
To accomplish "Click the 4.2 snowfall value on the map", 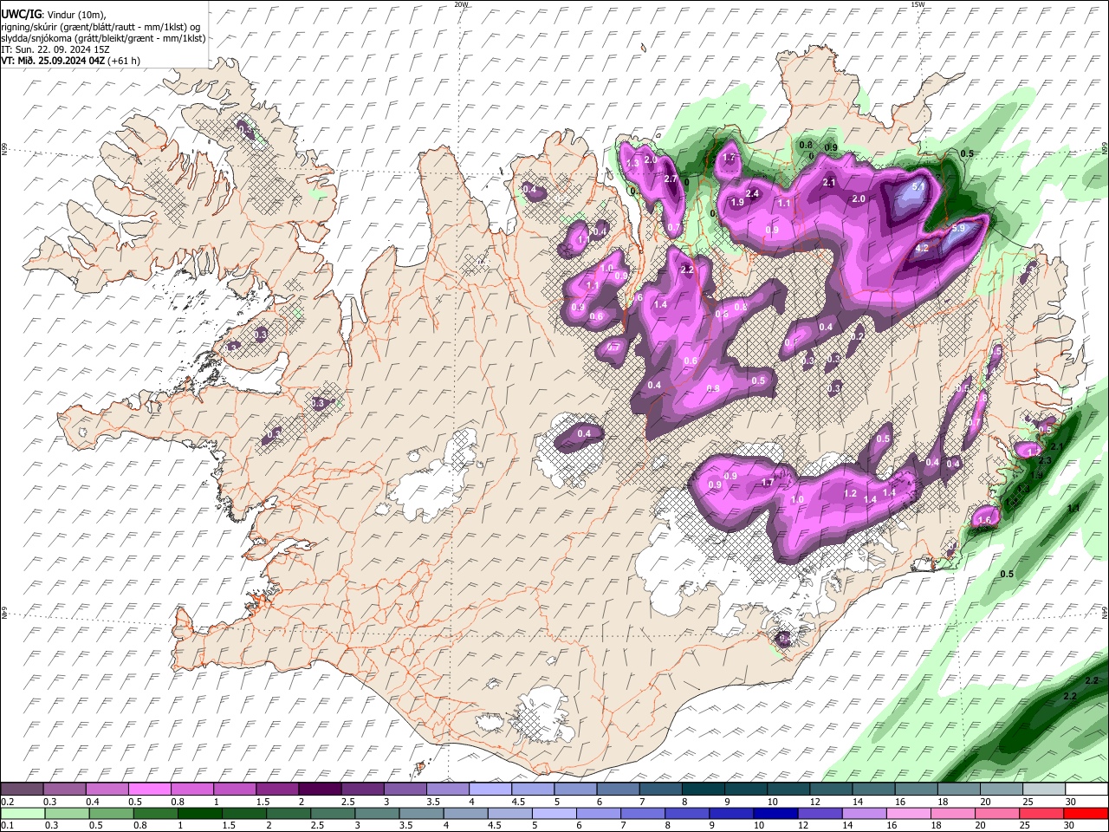I will 922,248.
